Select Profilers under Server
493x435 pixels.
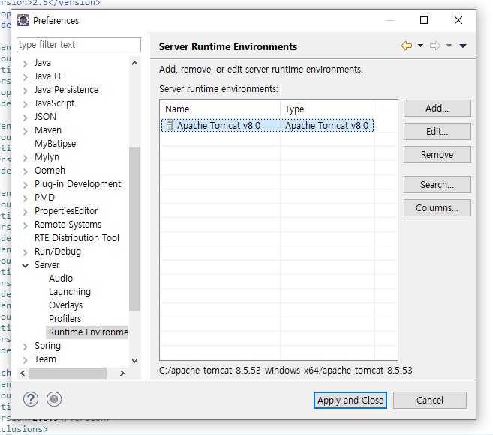(x=65, y=319)
